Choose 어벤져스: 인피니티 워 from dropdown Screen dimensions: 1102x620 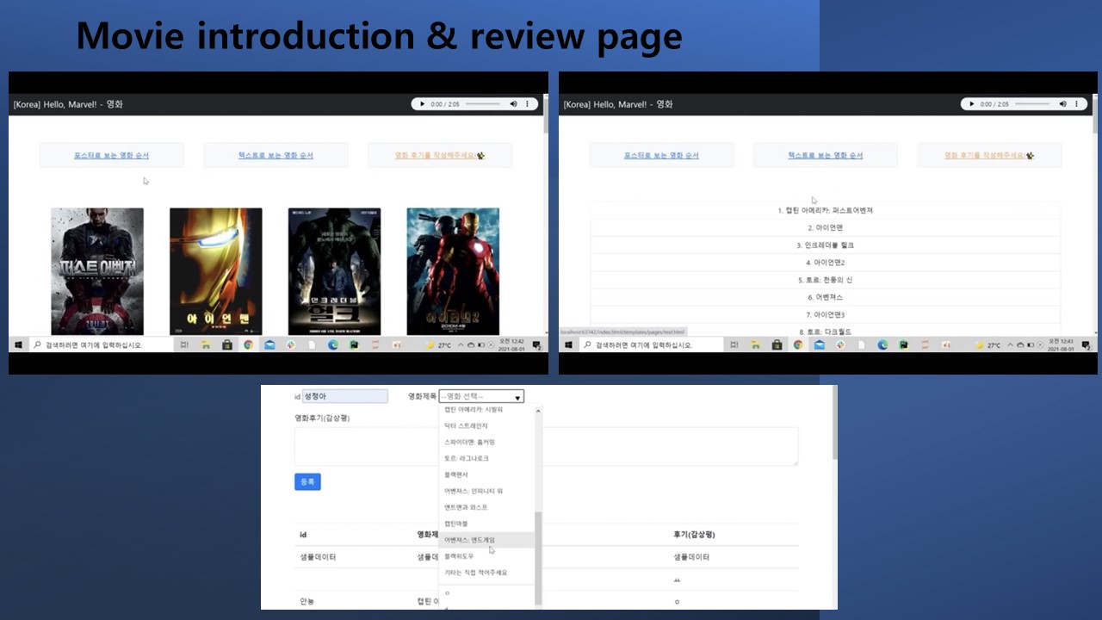pos(486,491)
